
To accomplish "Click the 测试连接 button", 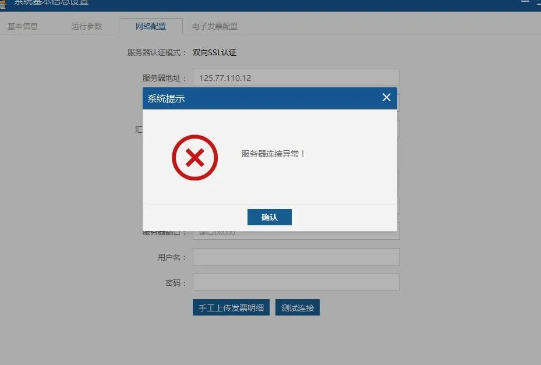I will [298, 307].
